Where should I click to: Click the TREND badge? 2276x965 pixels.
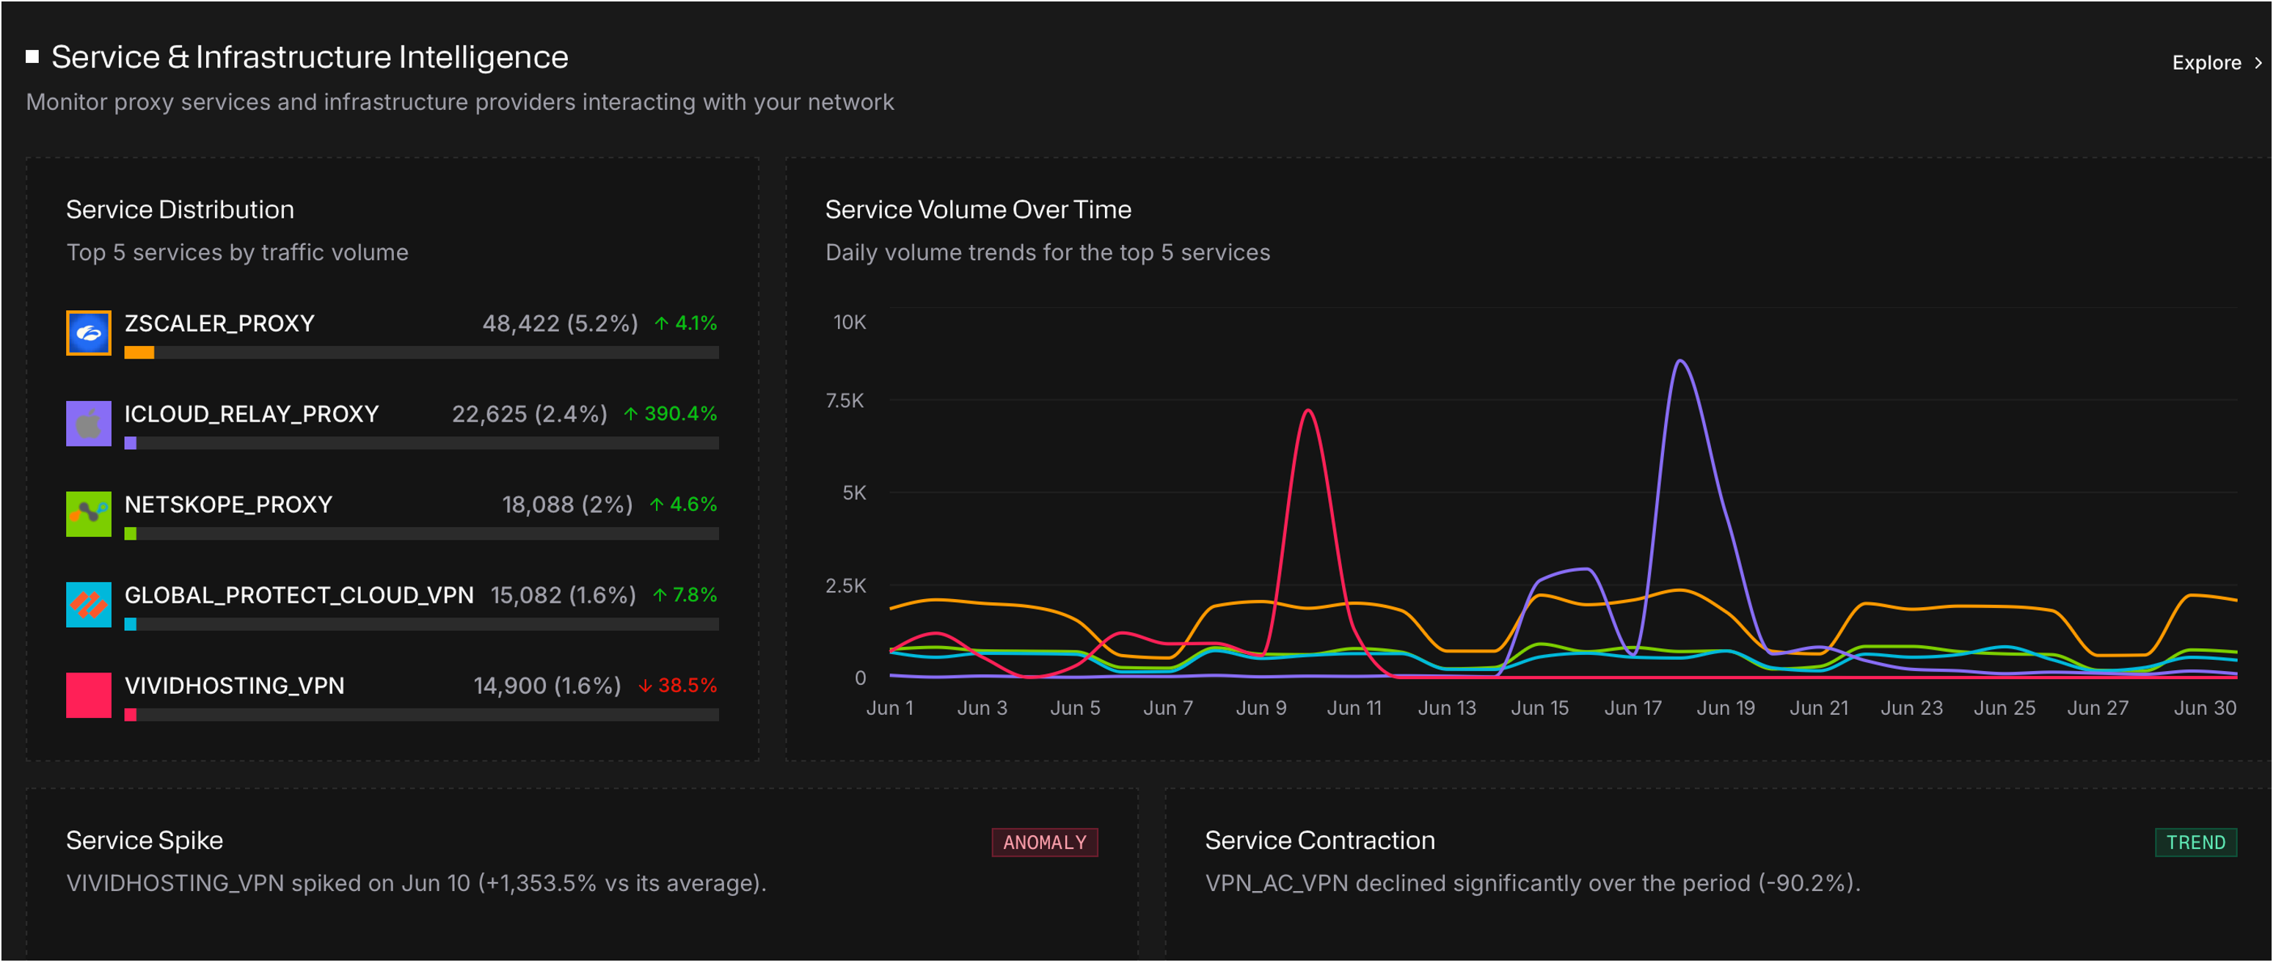click(x=2195, y=843)
